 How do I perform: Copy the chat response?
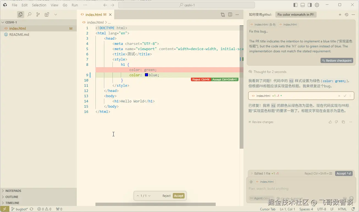[343, 122]
